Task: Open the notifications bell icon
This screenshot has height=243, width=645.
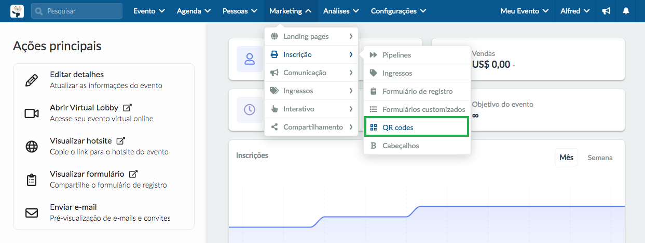Action: coord(626,11)
